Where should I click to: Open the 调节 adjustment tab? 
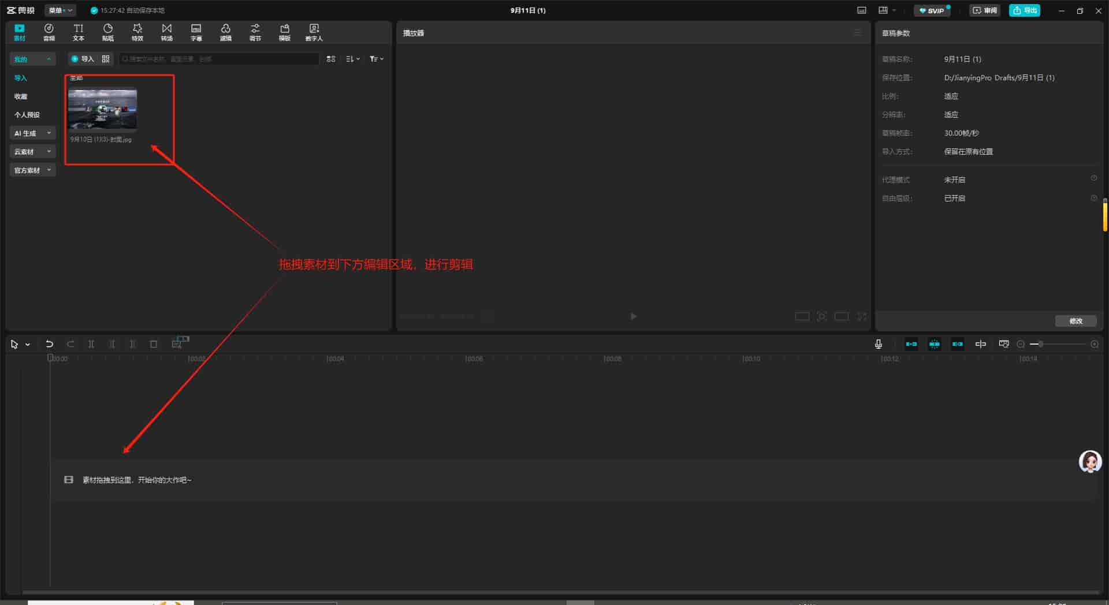pyautogui.click(x=255, y=32)
